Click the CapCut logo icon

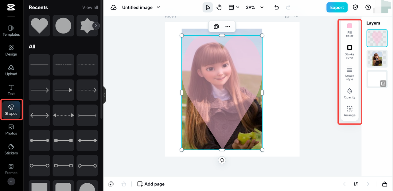click(x=11, y=7)
